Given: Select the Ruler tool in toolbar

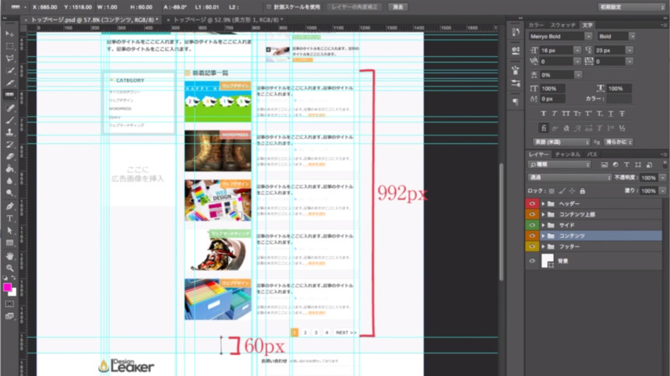Looking at the screenshot, I should (x=9, y=95).
